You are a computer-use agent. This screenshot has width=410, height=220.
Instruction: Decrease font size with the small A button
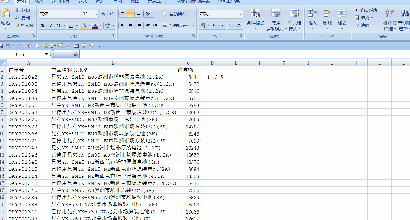(111, 14)
